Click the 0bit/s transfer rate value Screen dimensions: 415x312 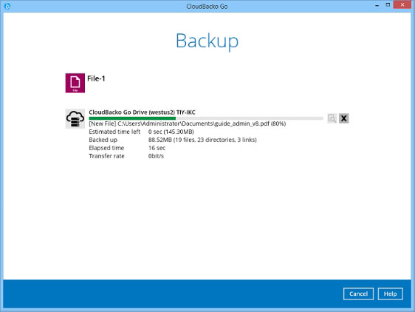(156, 156)
